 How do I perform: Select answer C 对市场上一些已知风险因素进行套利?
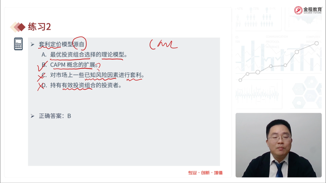(93, 75)
